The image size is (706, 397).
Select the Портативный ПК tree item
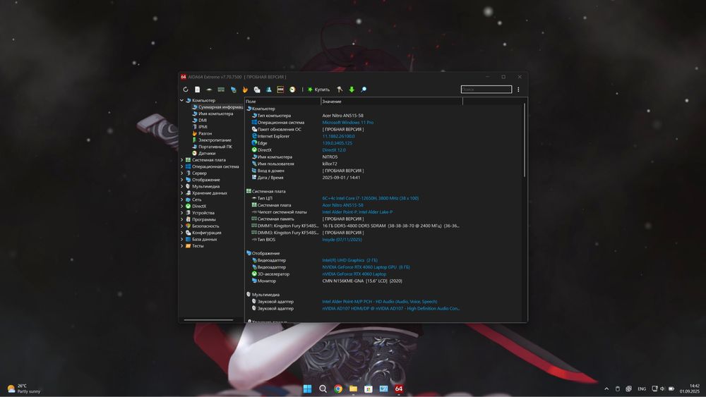click(212, 147)
